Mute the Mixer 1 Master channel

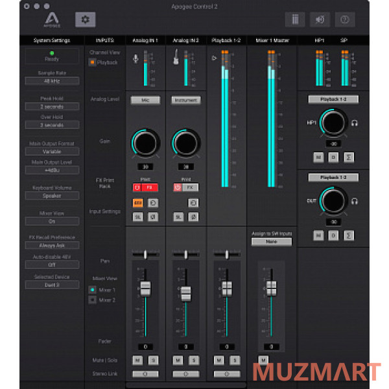[263, 359]
